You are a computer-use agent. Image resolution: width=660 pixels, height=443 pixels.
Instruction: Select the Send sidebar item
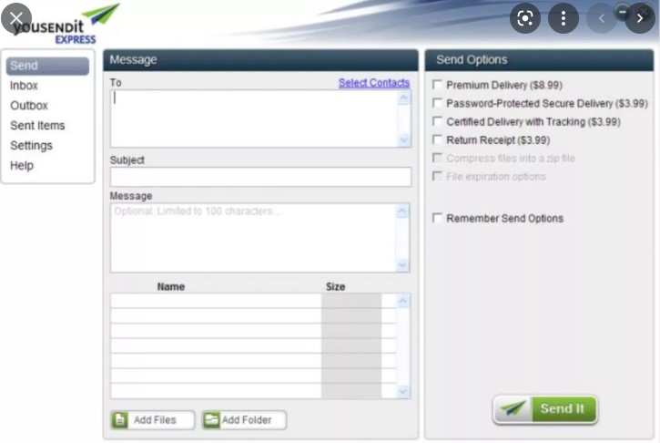click(47, 66)
